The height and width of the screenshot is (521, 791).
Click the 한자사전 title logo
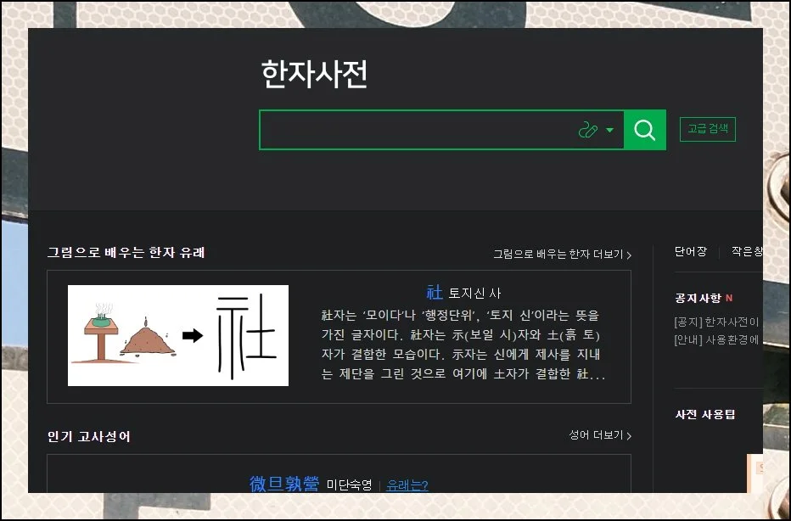pyautogui.click(x=314, y=75)
